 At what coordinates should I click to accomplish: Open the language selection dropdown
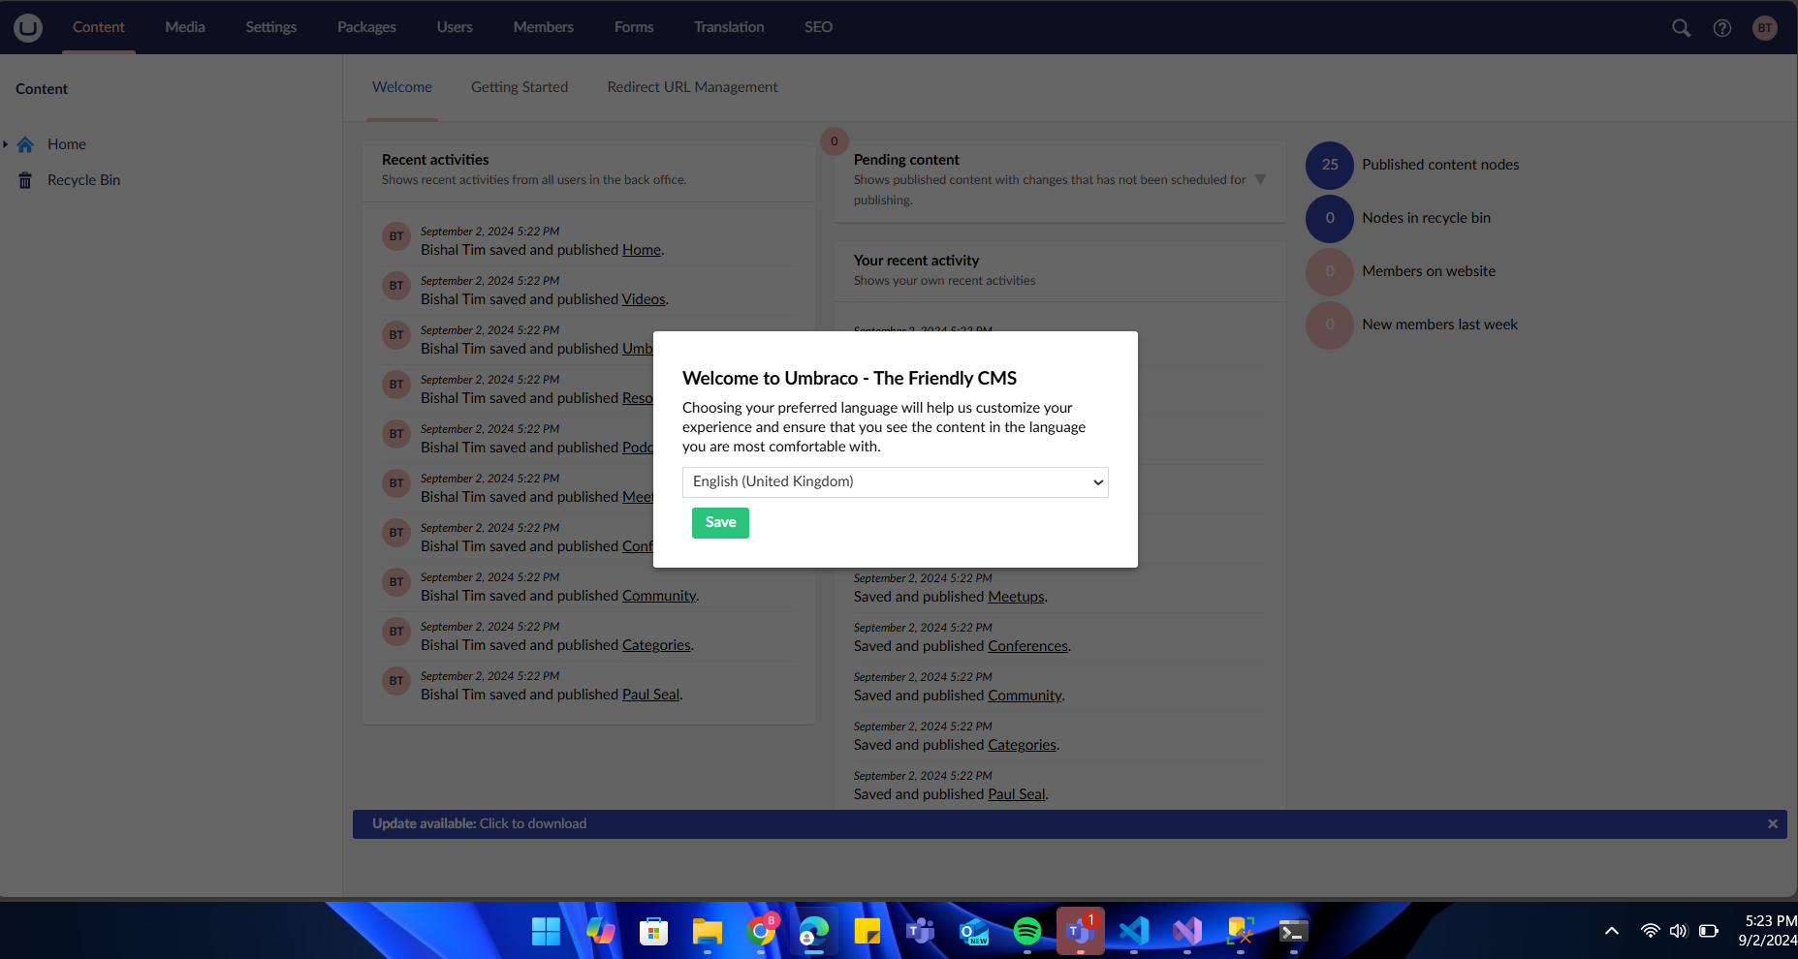coord(896,482)
